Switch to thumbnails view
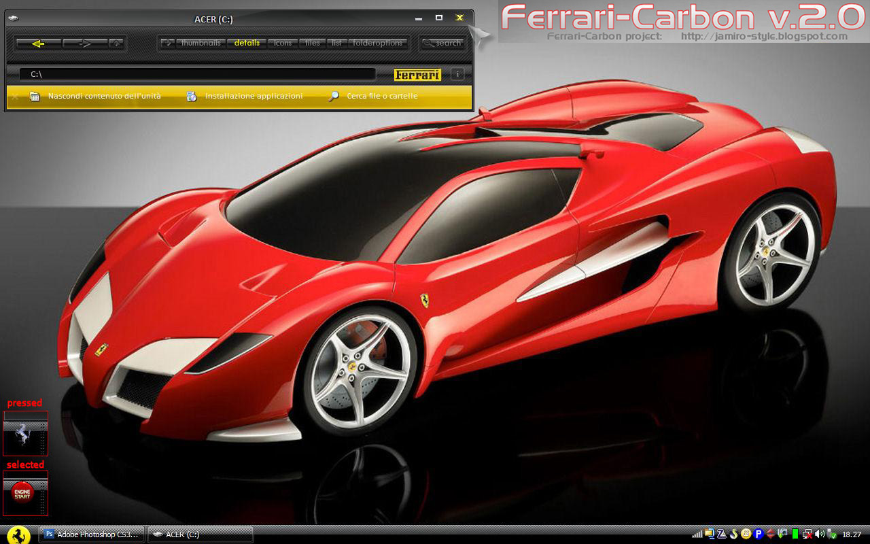 [201, 43]
